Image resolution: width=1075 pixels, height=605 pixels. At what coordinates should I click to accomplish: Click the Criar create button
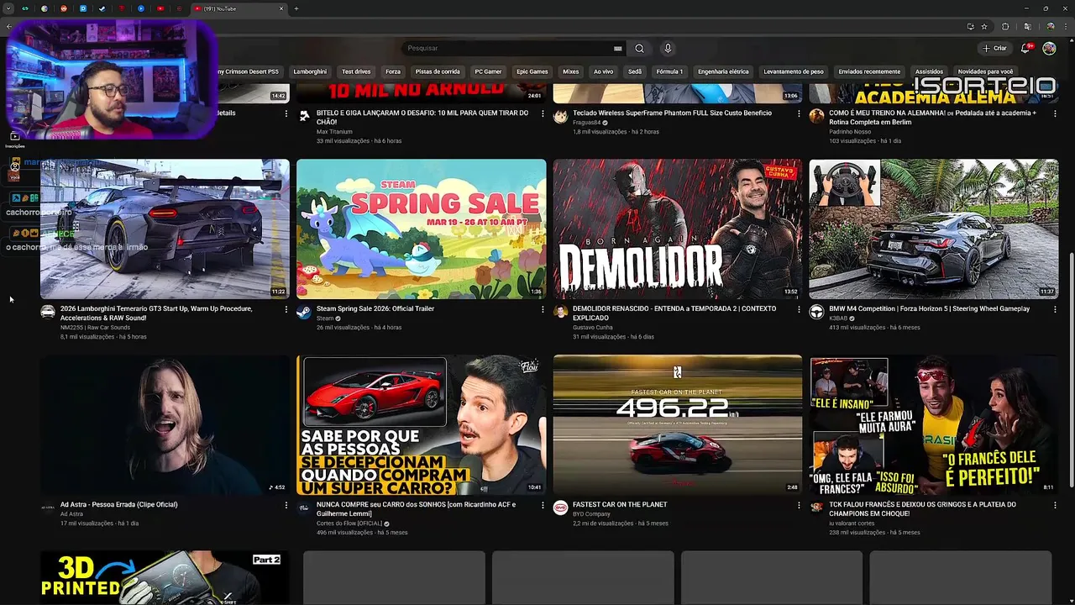coord(994,48)
